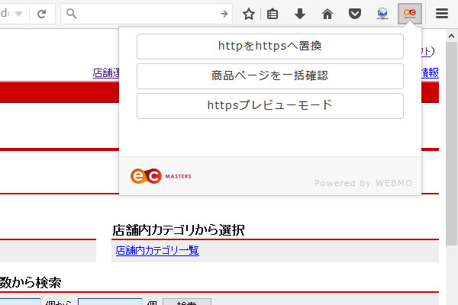
Task: Click the search magnifier icon
Action: (x=73, y=14)
